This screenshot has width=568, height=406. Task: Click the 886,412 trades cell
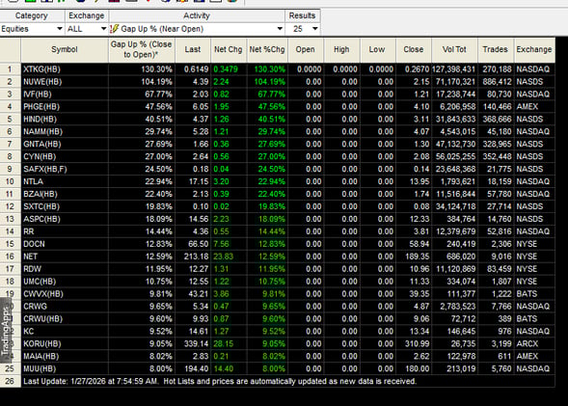(497, 82)
